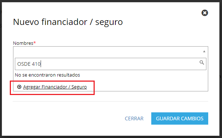Click the word Seguro in the add link
This screenshot has height=138, width=222.
coord(79,87)
